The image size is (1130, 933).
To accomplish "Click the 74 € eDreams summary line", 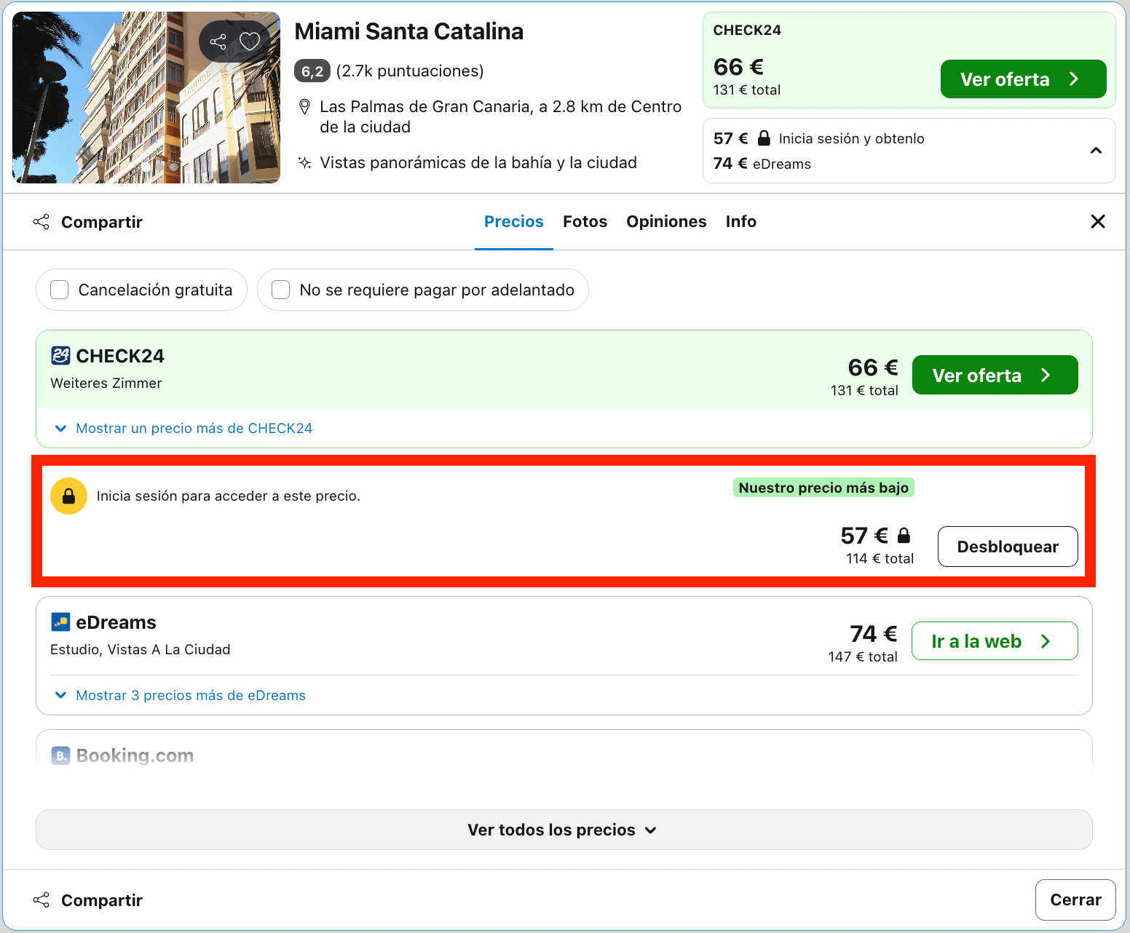I will 762,164.
